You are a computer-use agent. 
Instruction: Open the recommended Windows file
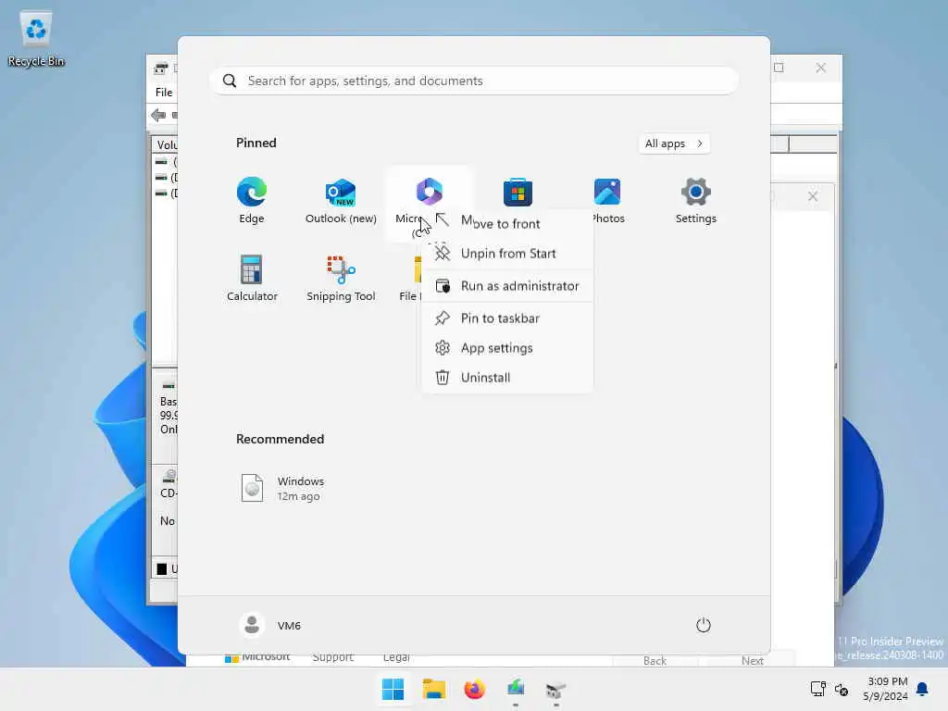[283, 489]
